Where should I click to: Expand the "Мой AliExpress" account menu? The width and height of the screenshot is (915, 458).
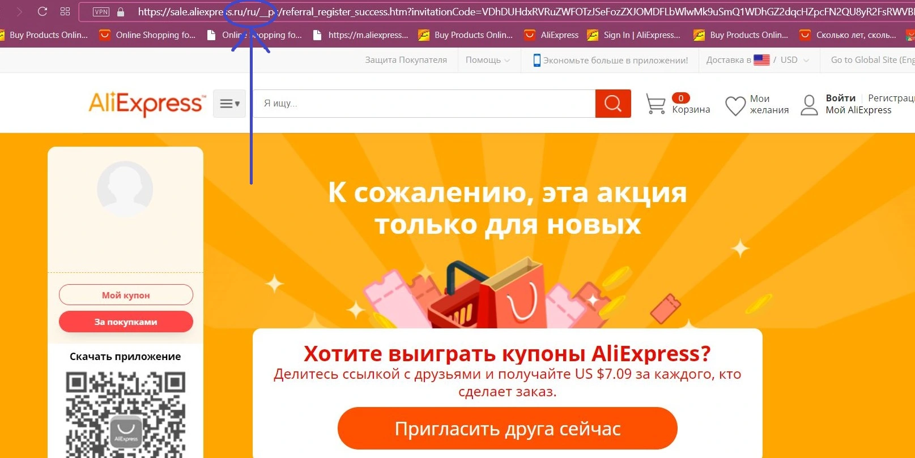pos(858,110)
